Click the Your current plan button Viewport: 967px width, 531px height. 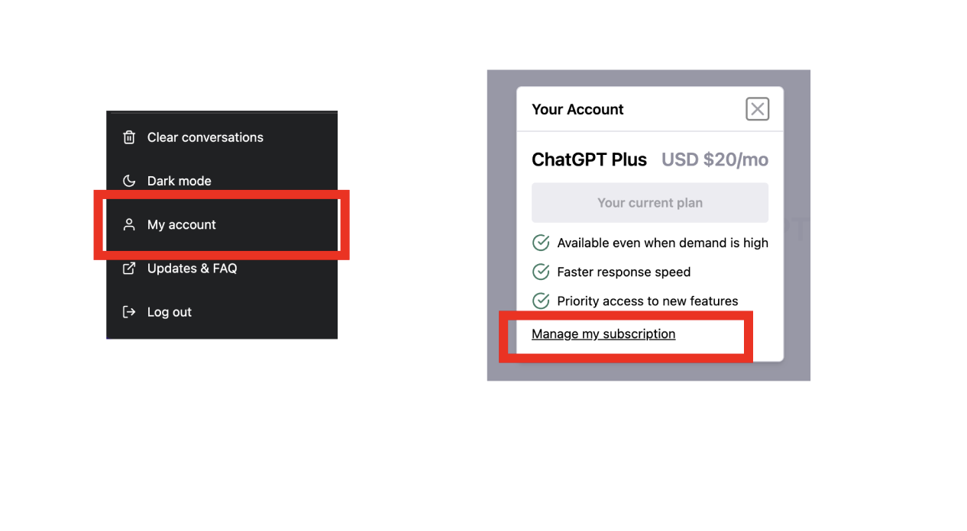click(x=649, y=202)
